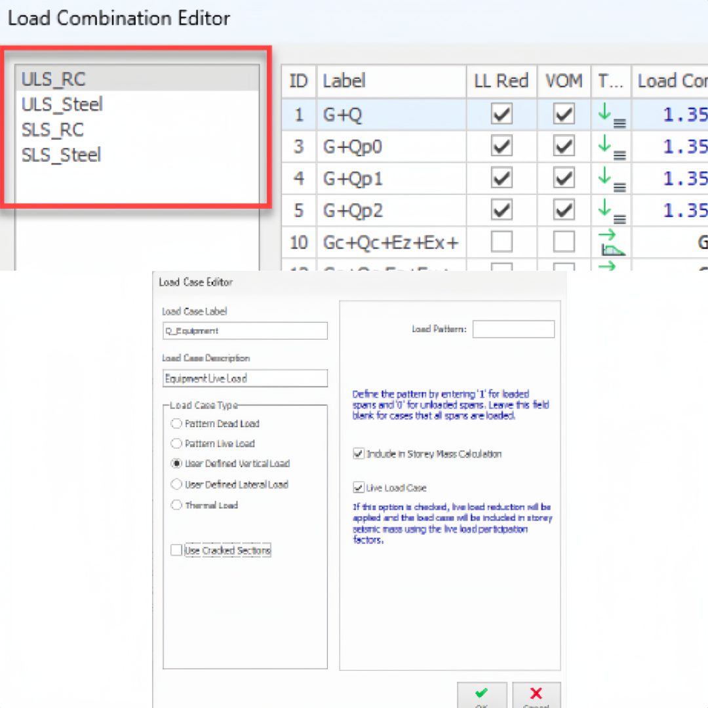Click the ID column header
The width and height of the screenshot is (708, 708).
(298, 81)
